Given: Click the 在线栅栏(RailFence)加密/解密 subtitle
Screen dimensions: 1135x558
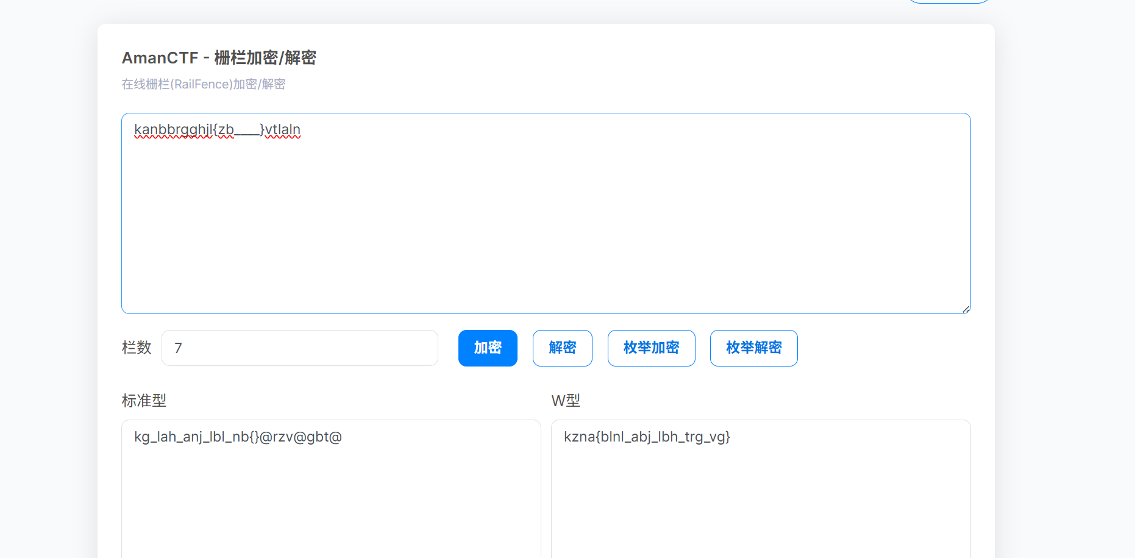Looking at the screenshot, I should (203, 84).
